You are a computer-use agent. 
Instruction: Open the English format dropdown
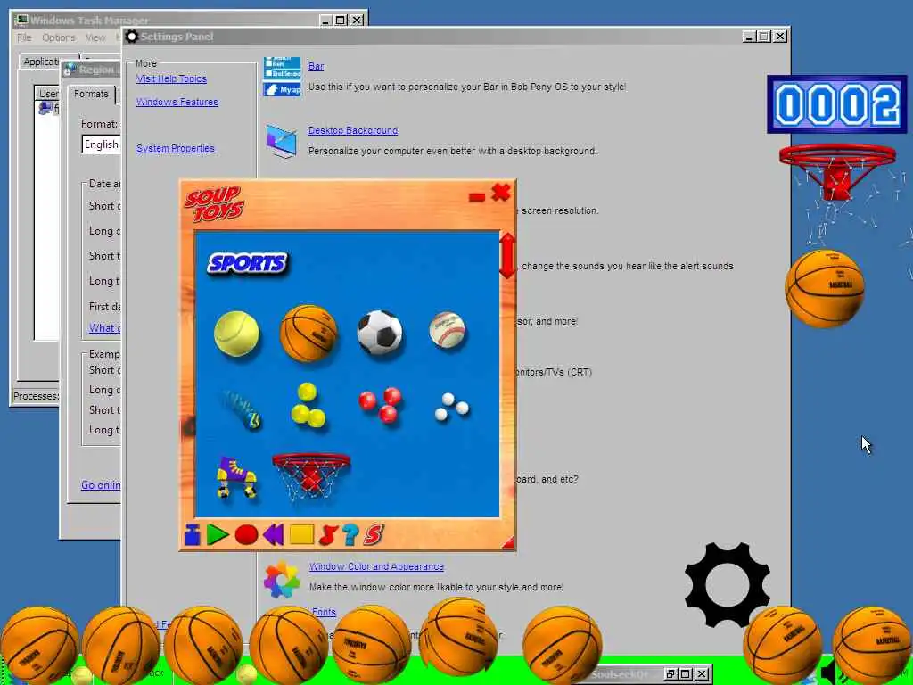click(102, 144)
